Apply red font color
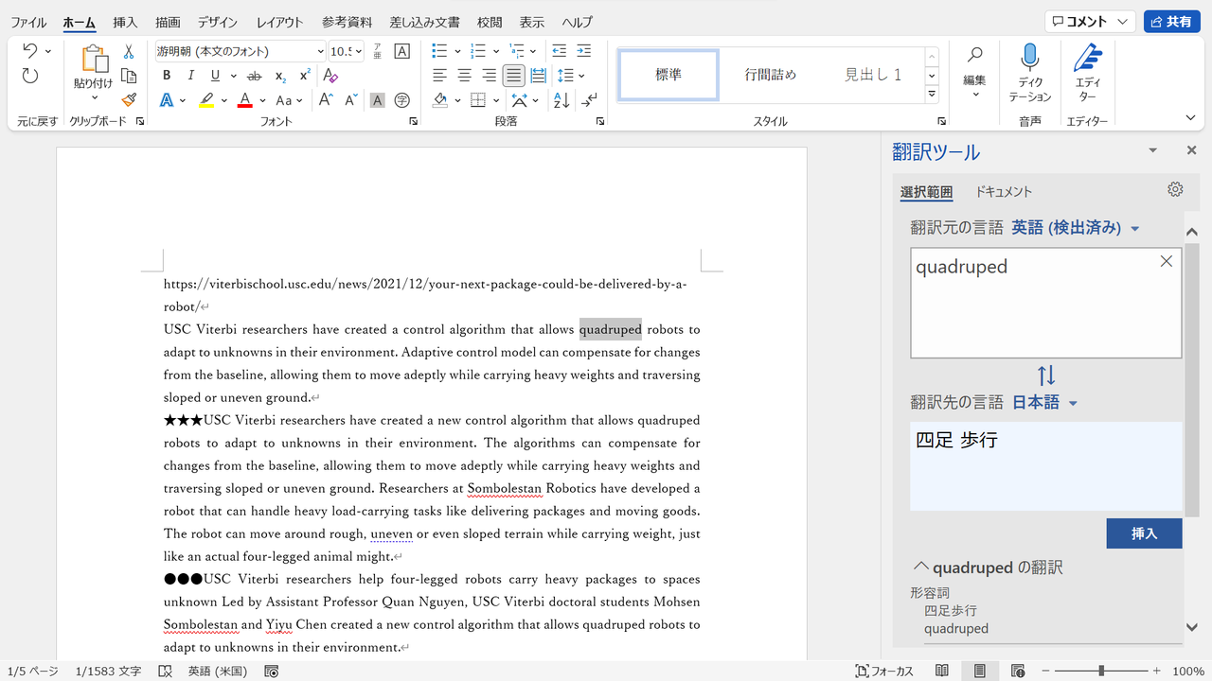The height and width of the screenshot is (681, 1212). 244,99
